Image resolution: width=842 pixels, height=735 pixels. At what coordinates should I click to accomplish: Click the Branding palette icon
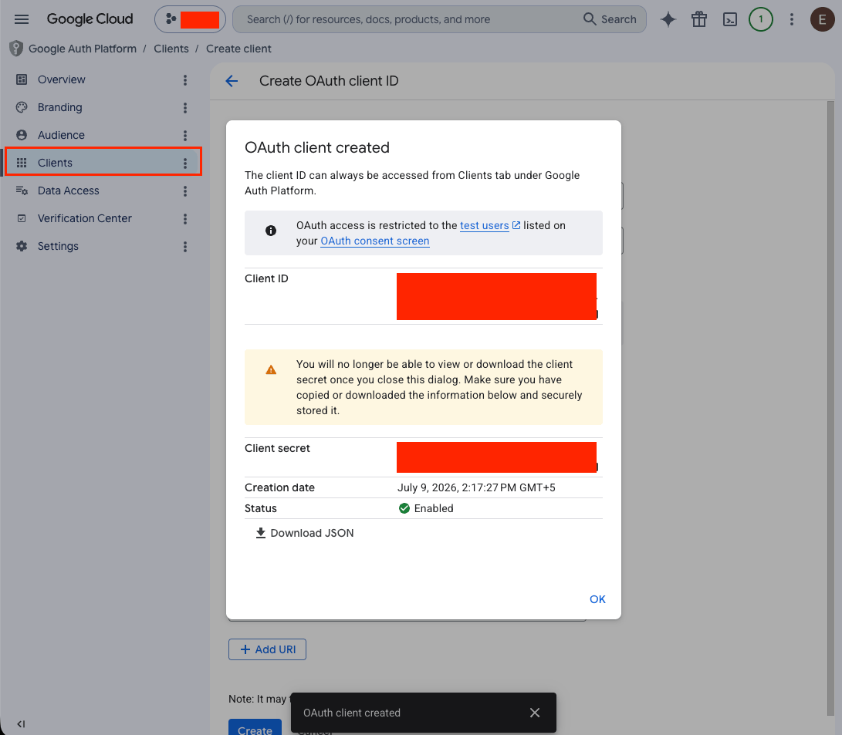click(x=22, y=107)
